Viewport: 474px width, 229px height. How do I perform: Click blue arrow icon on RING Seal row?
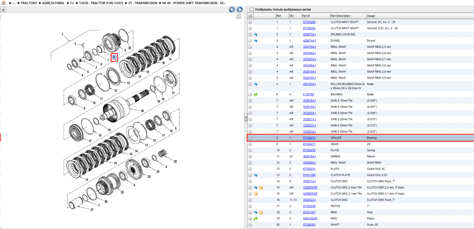coord(256,212)
